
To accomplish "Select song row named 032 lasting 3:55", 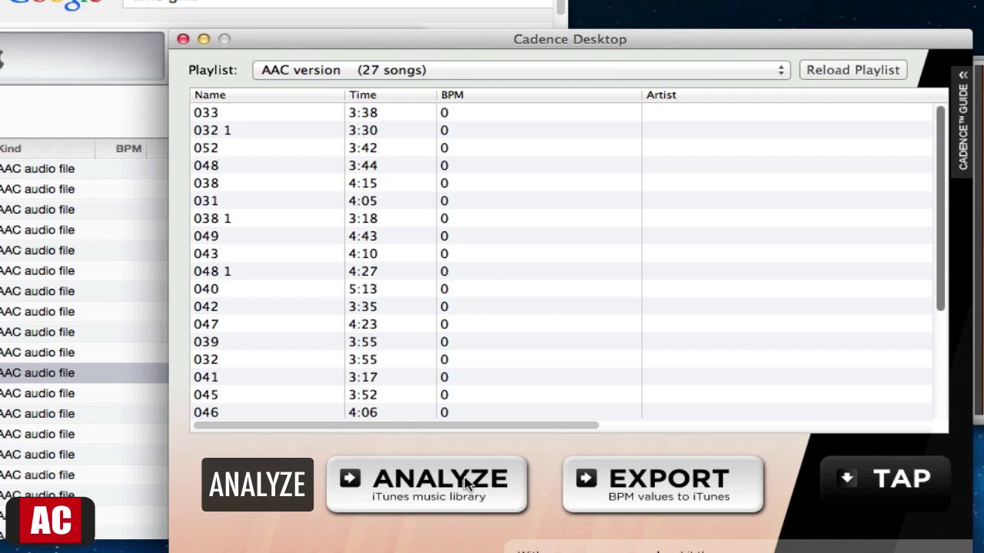I will point(561,359).
